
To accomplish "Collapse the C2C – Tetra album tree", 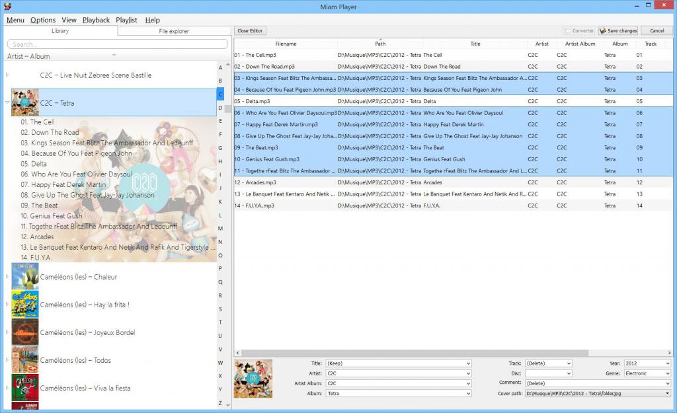I will click(x=7, y=103).
